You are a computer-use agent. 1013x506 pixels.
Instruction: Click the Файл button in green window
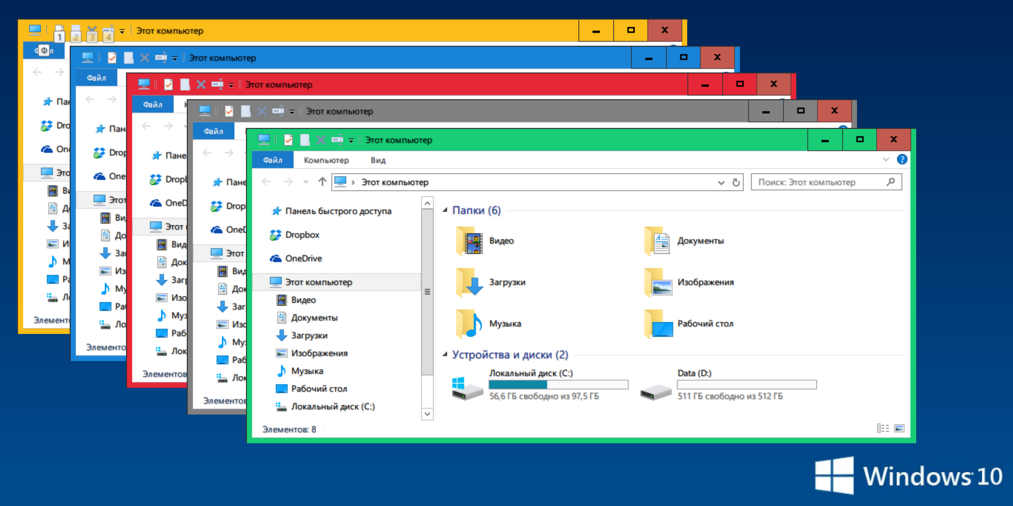coord(272,160)
